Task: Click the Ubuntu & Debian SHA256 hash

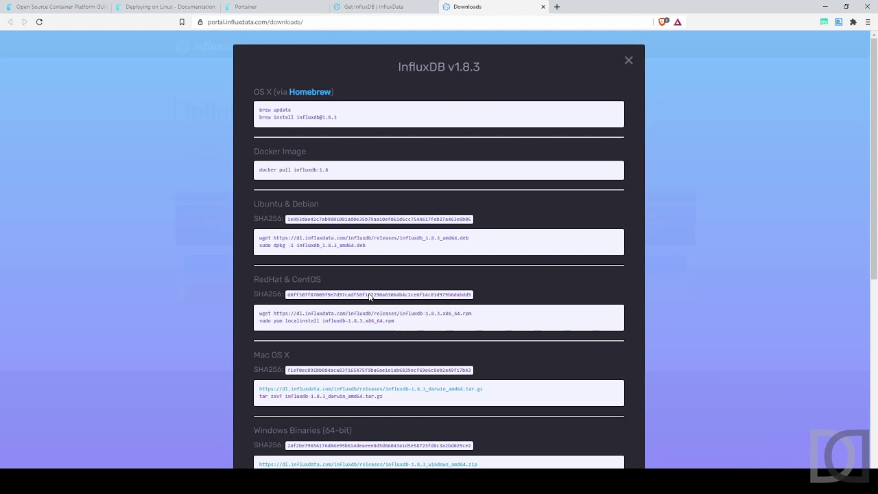Action: click(x=379, y=220)
